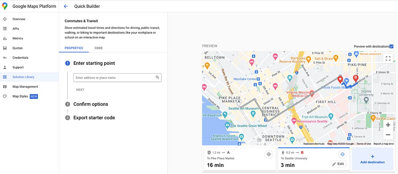Click the Salt & Straw restaurant pin
This screenshot has height=174, width=398.
[x=336, y=58]
